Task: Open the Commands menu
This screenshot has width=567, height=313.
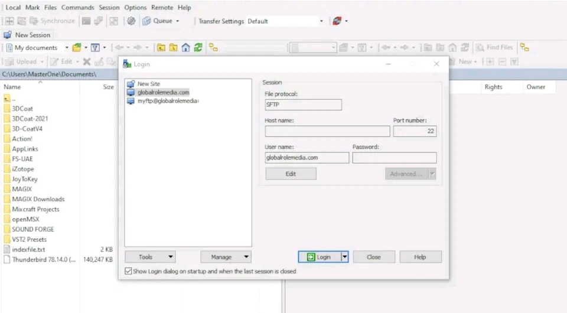Action: pyautogui.click(x=77, y=7)
